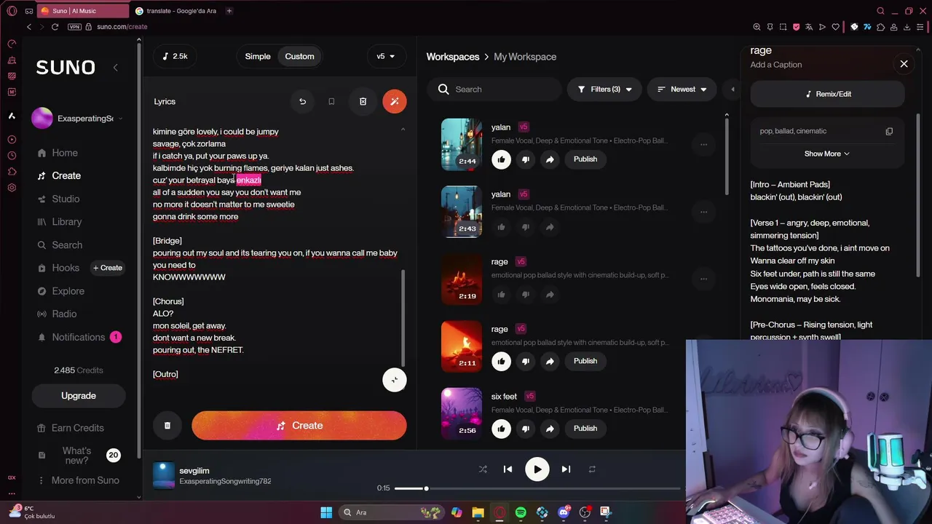The image size is (932, 524).
Task: Click the orange Create song button
Action: 299,426
